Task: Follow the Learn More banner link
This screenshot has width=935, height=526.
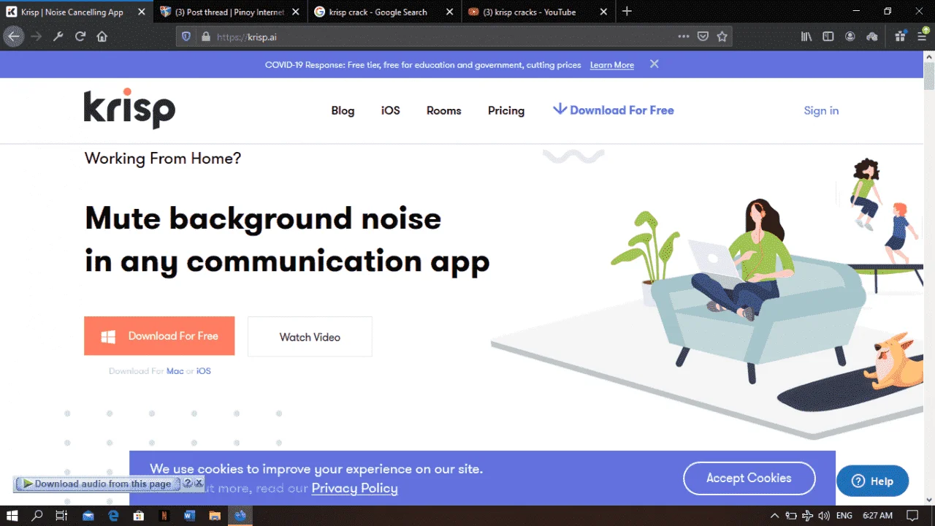Action: click(612, 65)
